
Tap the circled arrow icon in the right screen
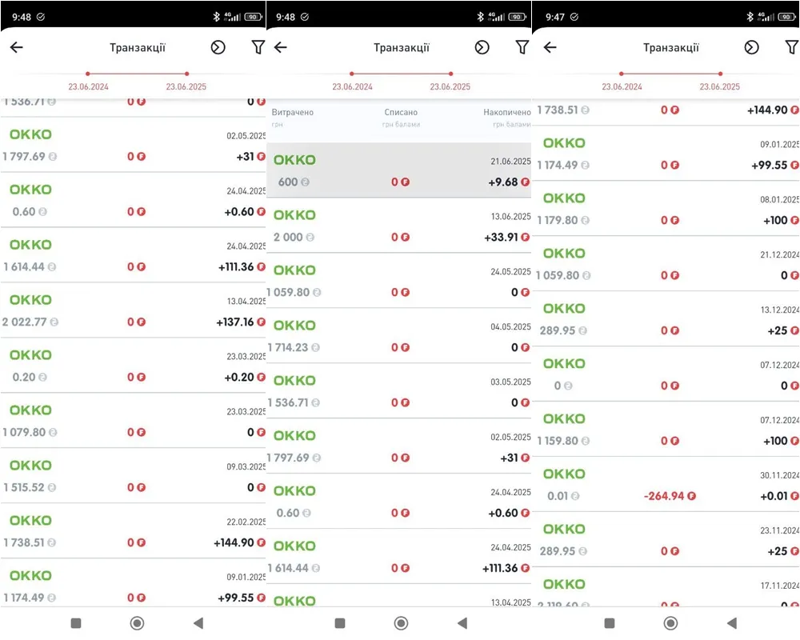click(751, 47)
